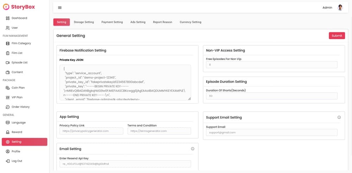The height and width of the screenshot is (173, 352).
Task: Go to Currency Setting tab
Action: 190,22
